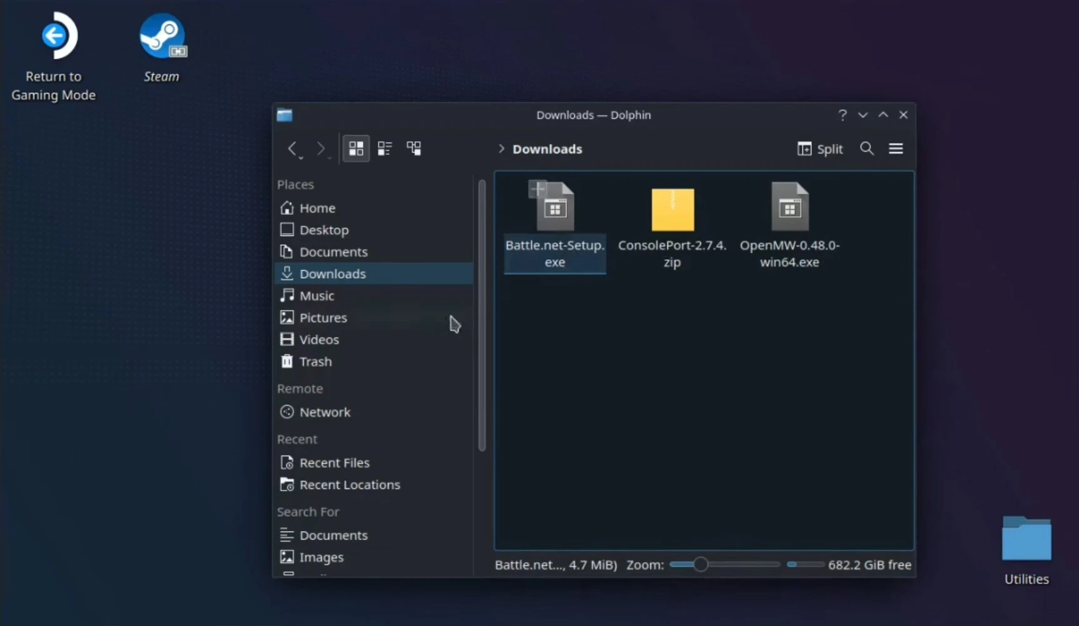
Task: Toggle selection plus marker on Battle.net-Setup.exe
Action: point(538,189)
